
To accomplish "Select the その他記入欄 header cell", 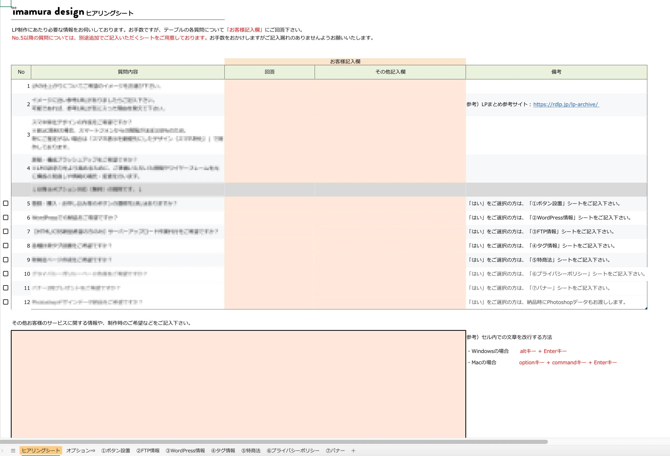I will tap(390, 72).
